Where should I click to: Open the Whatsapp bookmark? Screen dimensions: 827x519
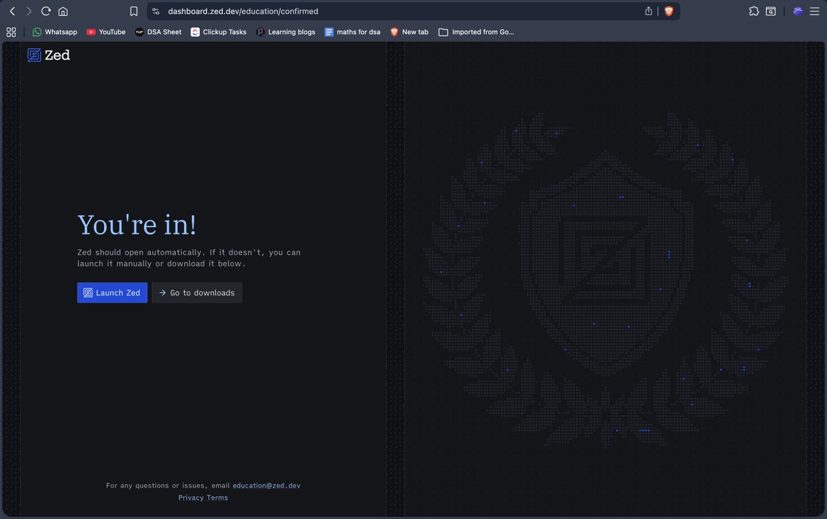55,32
